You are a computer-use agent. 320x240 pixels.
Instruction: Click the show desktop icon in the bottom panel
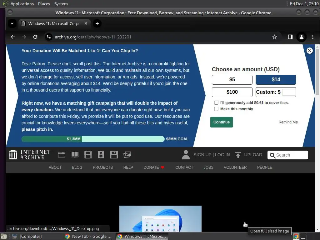(4, 236)
